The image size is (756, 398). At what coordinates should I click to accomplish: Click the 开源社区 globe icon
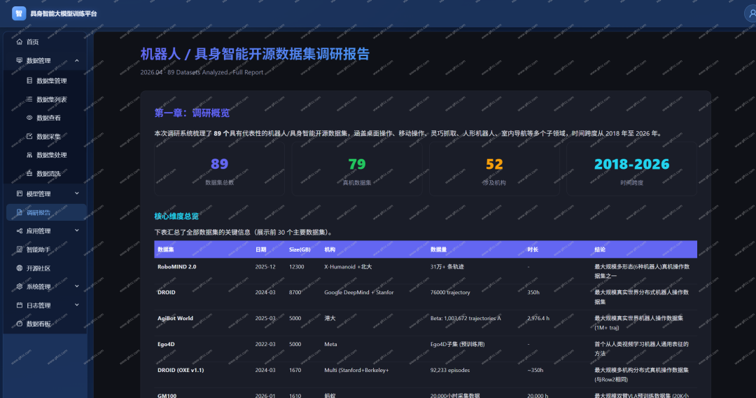pos(20,268)
